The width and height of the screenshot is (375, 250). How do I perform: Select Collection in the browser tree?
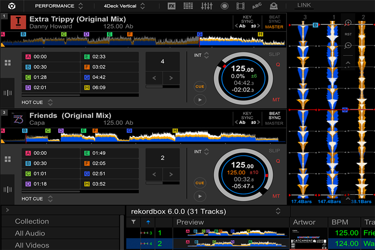coord(32,221)
